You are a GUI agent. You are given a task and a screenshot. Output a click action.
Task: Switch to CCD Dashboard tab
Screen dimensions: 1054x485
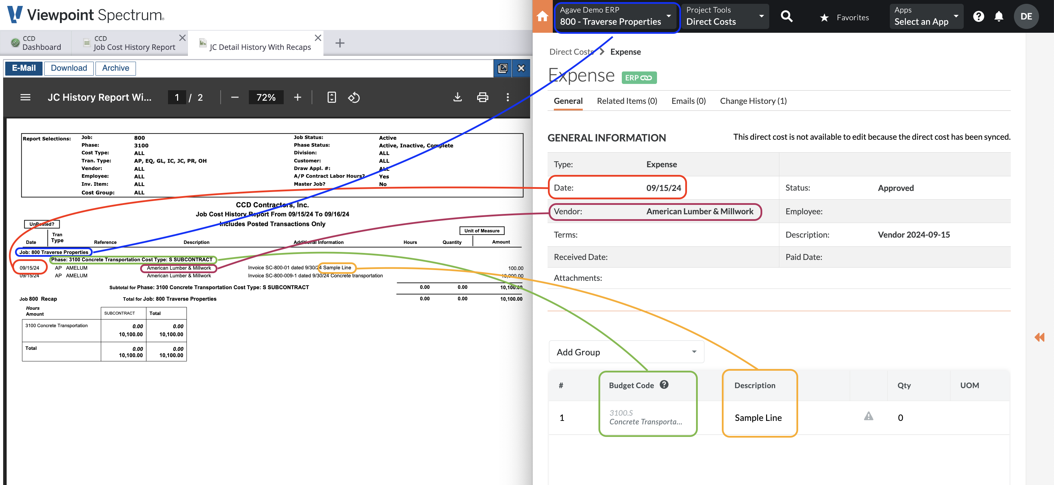(x=36, y=43)
